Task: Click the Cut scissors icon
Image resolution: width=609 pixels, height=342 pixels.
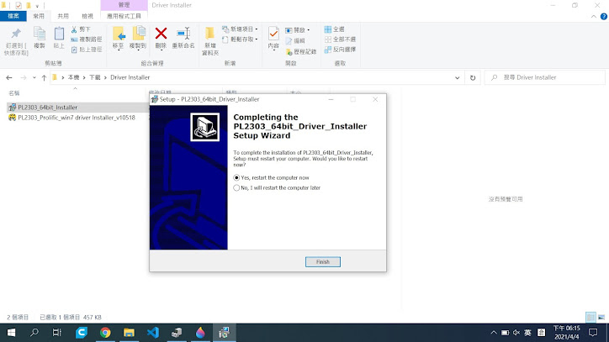Action: click(74, 29)
